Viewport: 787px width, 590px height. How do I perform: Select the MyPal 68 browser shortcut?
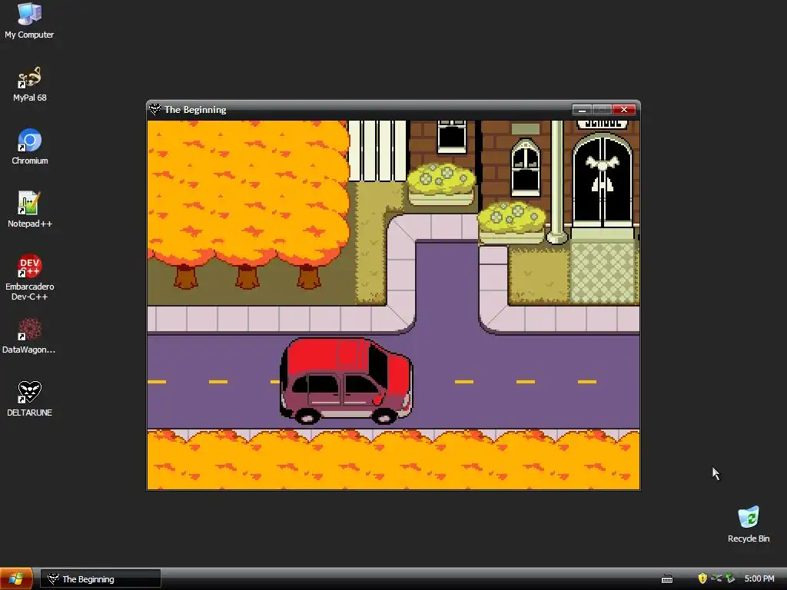click(29, 85)
